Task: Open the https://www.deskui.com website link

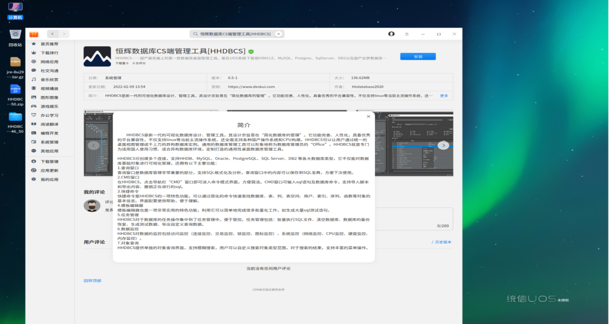Action: coord(251,86)
